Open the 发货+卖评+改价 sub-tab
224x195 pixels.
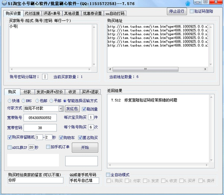(x=50, y=92)
